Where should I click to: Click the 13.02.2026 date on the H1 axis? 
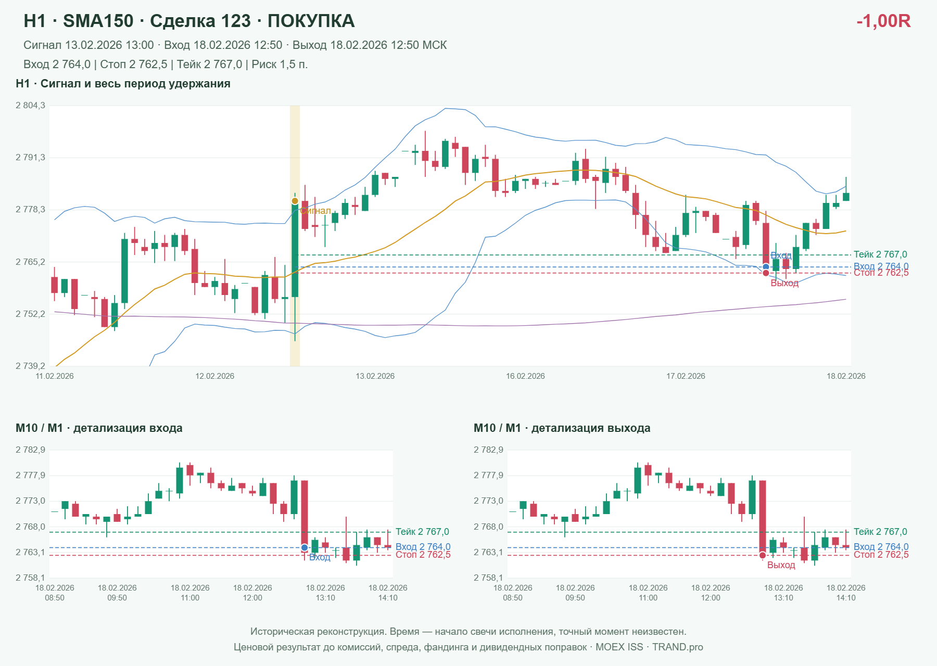click(375, 376)
